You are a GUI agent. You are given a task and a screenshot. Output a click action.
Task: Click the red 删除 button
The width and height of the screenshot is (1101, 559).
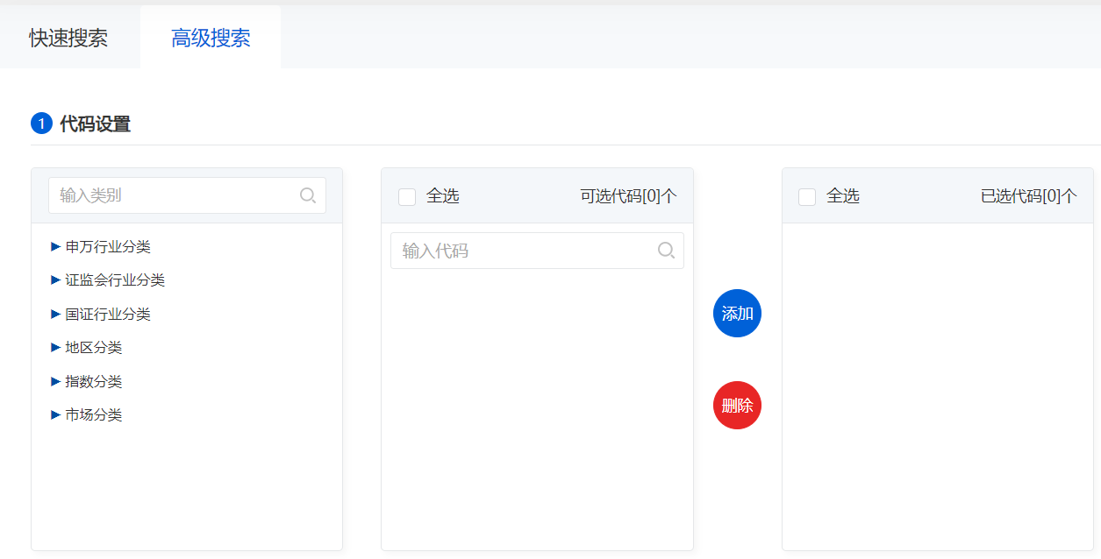737,406
